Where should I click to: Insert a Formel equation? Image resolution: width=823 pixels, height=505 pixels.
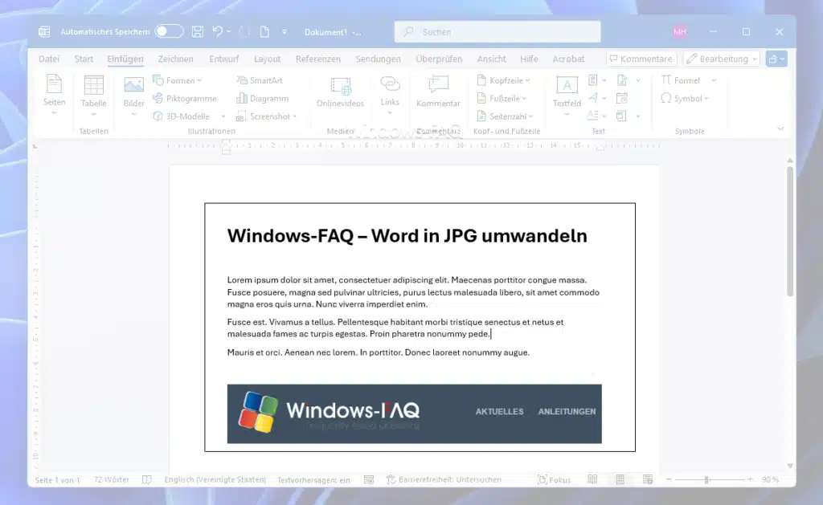pos(680,80)
